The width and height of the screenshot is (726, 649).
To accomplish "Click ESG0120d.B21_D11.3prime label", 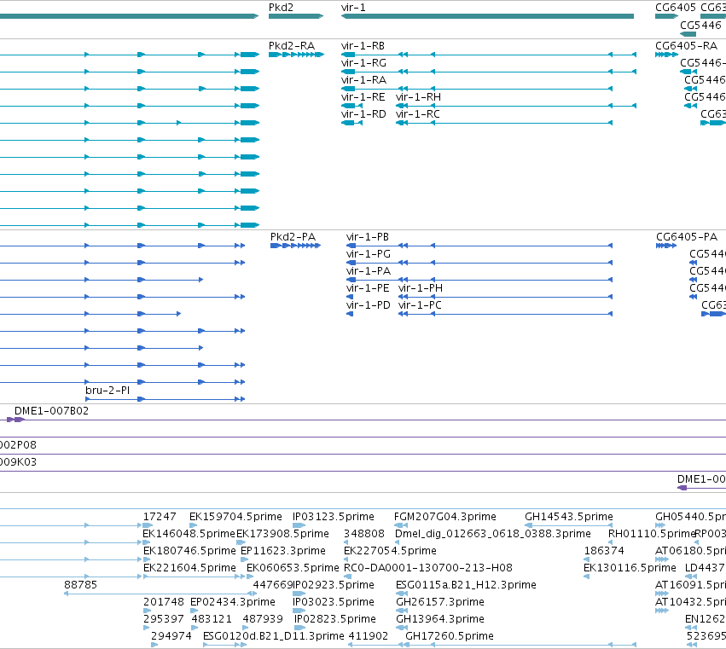I will pyautogui.click(x=274, y=636).
